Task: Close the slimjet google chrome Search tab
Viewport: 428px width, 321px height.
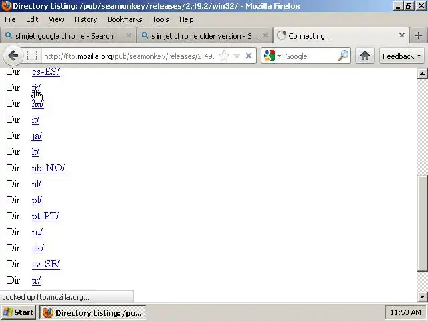Action: [x=129, y=35]
